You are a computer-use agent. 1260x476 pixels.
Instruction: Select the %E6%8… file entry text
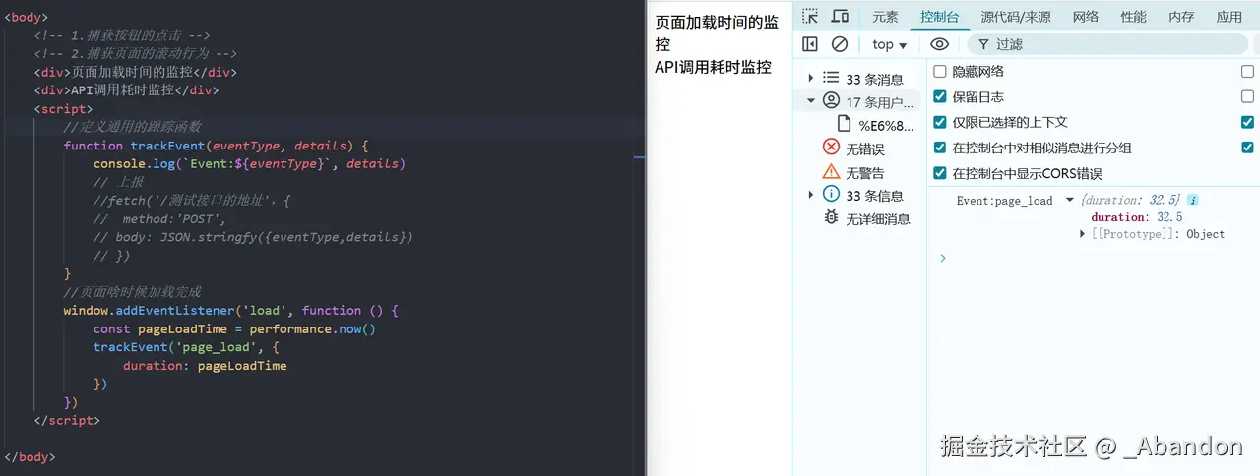pos(886,125)
